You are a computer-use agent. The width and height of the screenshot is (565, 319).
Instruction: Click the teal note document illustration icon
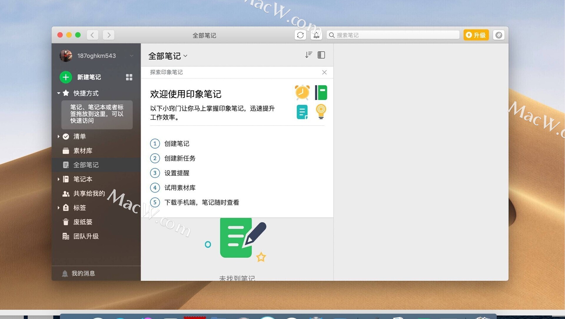pos(302,112)
